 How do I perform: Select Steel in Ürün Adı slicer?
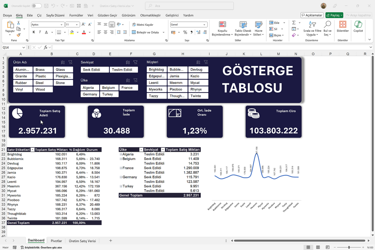pyautogui.click(x=43, y=83)
